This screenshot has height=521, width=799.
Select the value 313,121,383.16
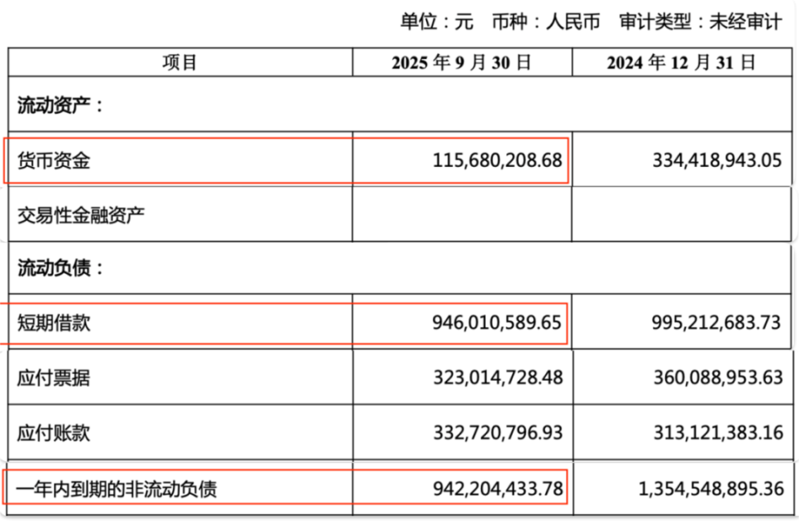[717, 433]
